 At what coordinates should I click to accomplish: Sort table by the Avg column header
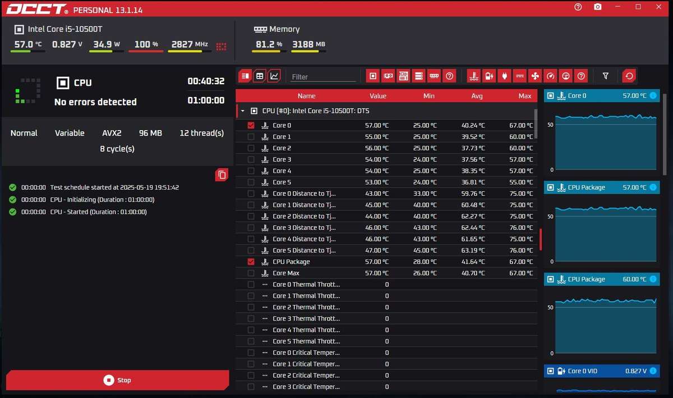pyautogui.click(x=477, y=96)
